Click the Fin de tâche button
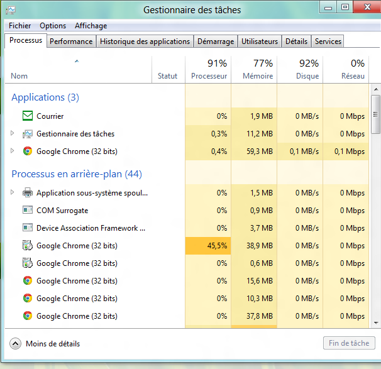This screenshot has width=381, height=369. pyautogui.click(x=349, y=343)
